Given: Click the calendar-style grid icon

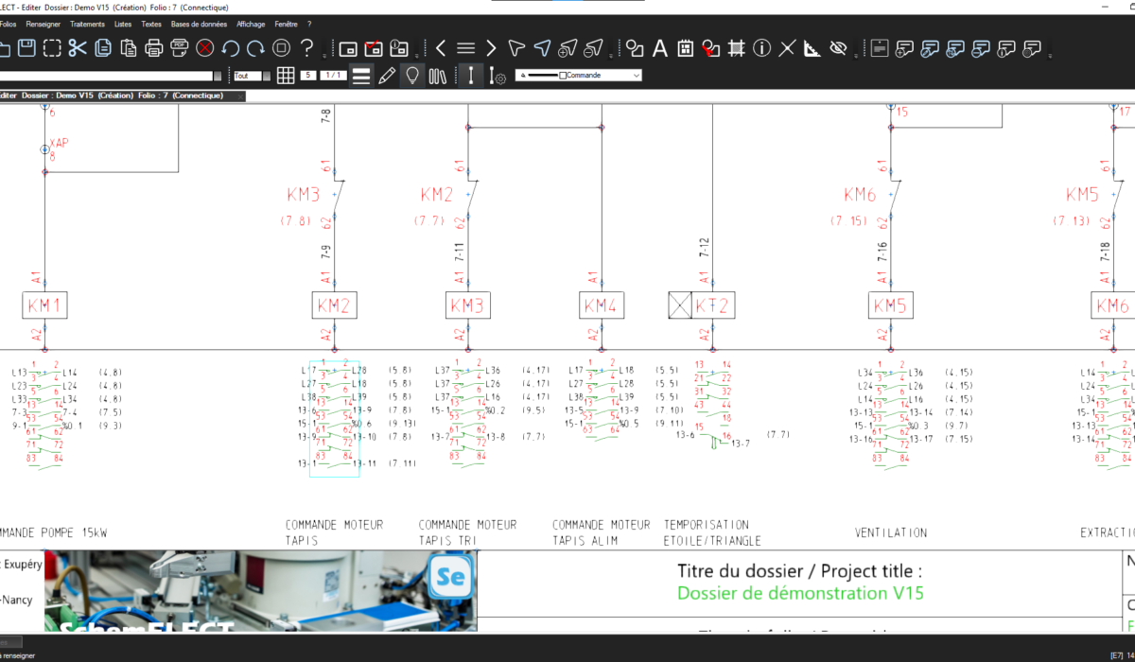Looking at the screenshot, I should pyautogui.click(x=686, y=47).
